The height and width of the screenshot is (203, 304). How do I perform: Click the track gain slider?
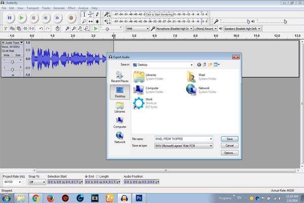[12, 61]
